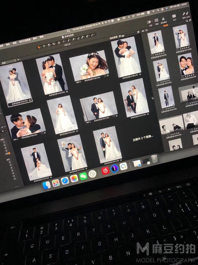Tick the checkbox beside viewer image 0190.CR2

(x=42, y=133)
